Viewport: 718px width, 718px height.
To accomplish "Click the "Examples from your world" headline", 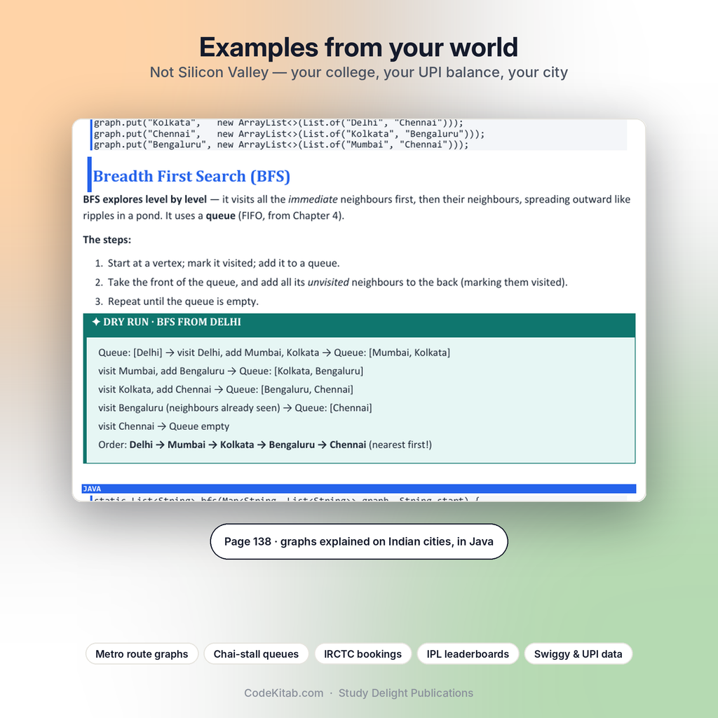I will [359, 47].
